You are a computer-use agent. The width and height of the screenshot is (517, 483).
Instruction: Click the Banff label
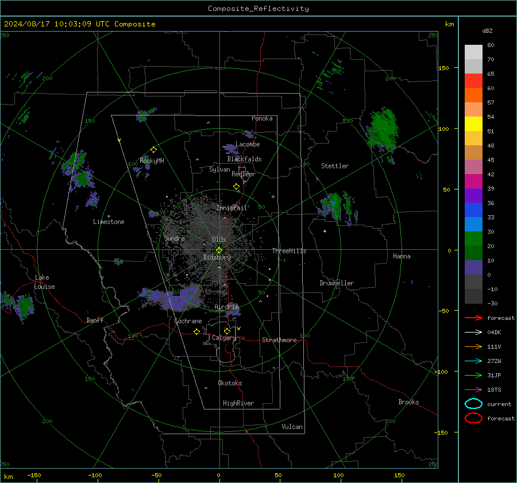[95, 320]
